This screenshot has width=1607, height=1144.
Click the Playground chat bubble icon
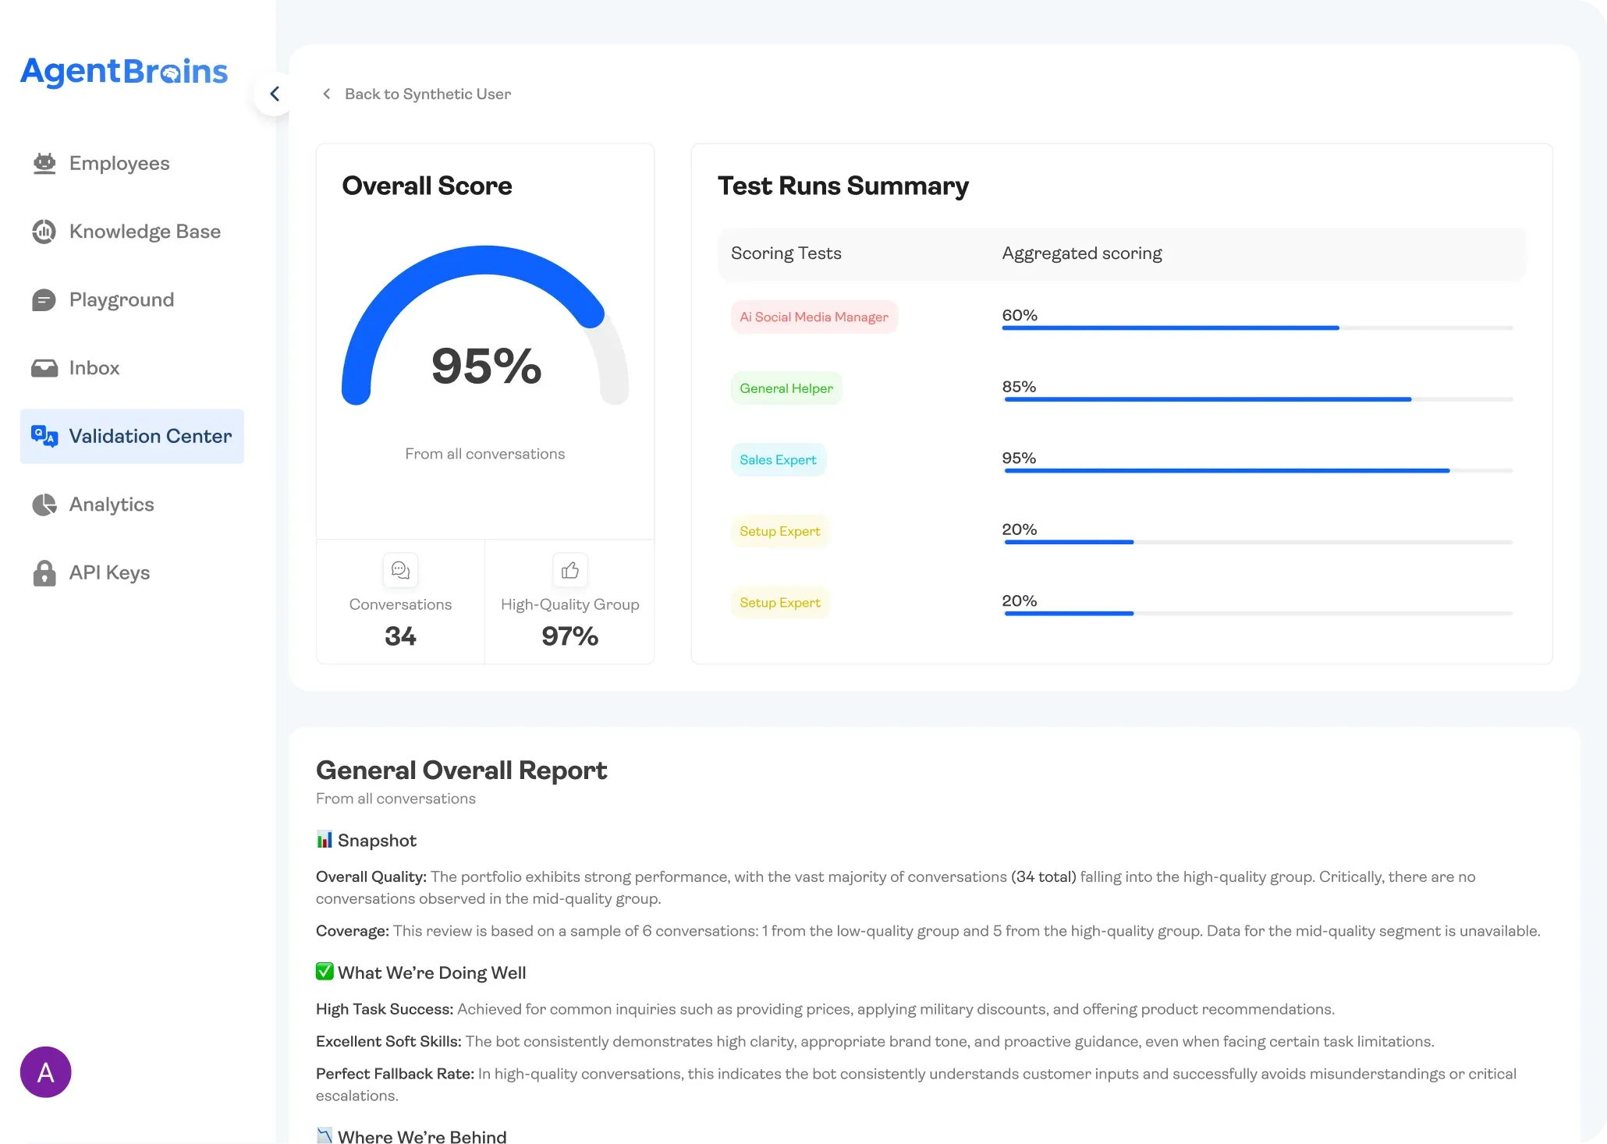pos(44,300)
